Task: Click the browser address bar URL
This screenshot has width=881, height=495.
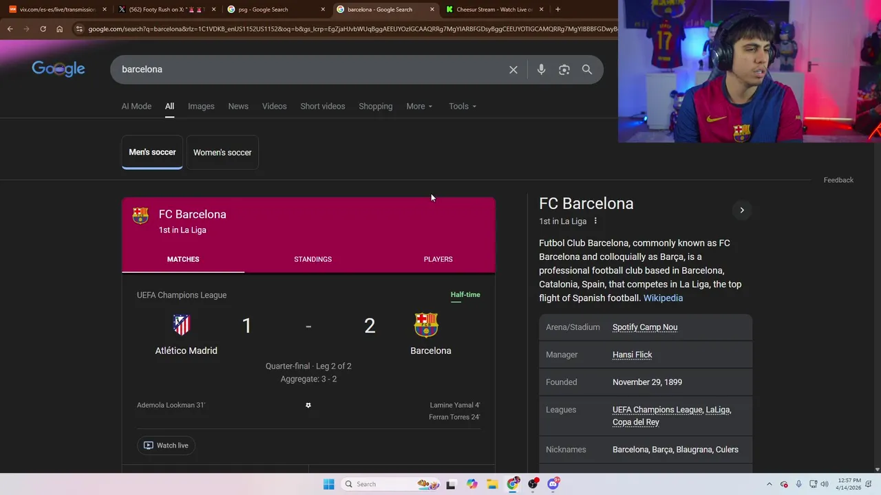Action: (351, 29)
